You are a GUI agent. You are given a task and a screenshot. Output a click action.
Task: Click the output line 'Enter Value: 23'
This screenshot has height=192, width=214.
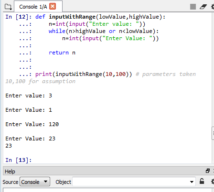coord(30,139)
